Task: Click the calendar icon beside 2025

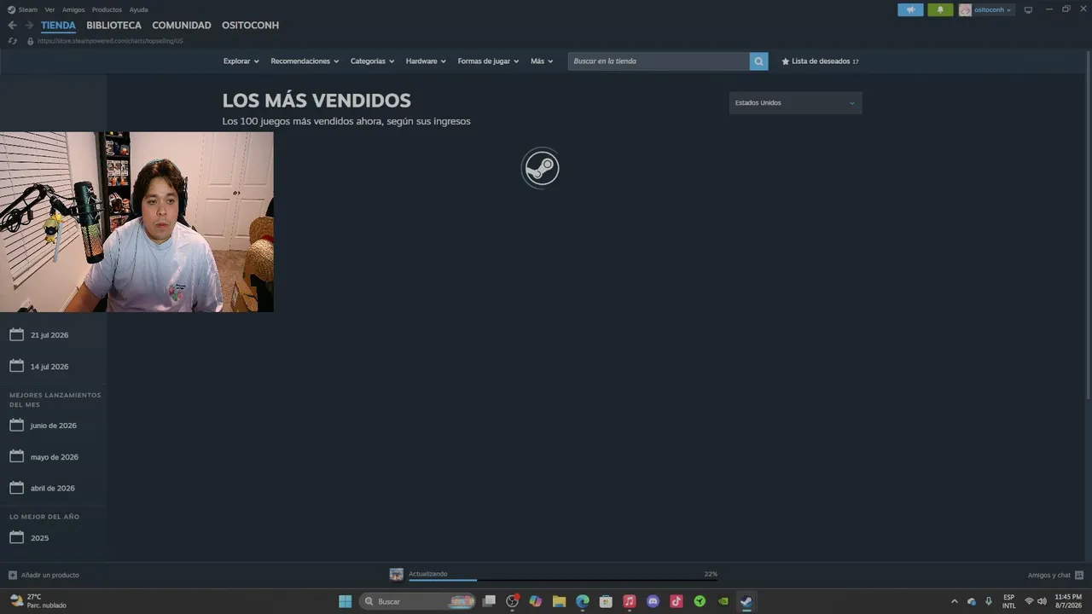Action: (x=16, y=537)
